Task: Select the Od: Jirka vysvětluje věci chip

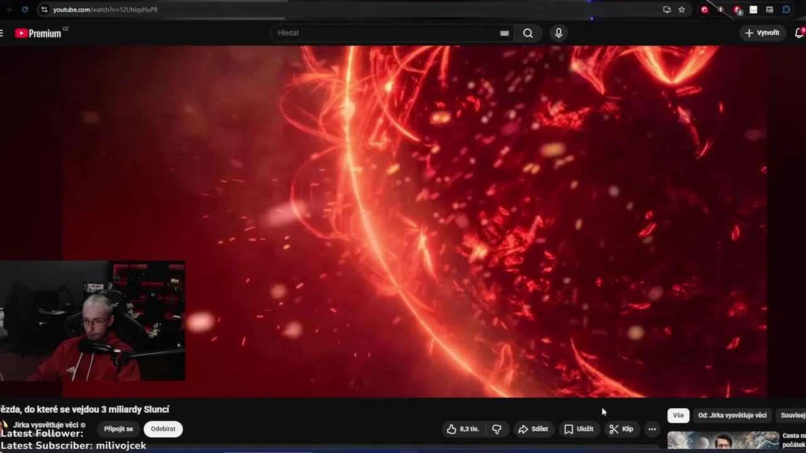Action: pyautogui.click(x=732, y=415)
